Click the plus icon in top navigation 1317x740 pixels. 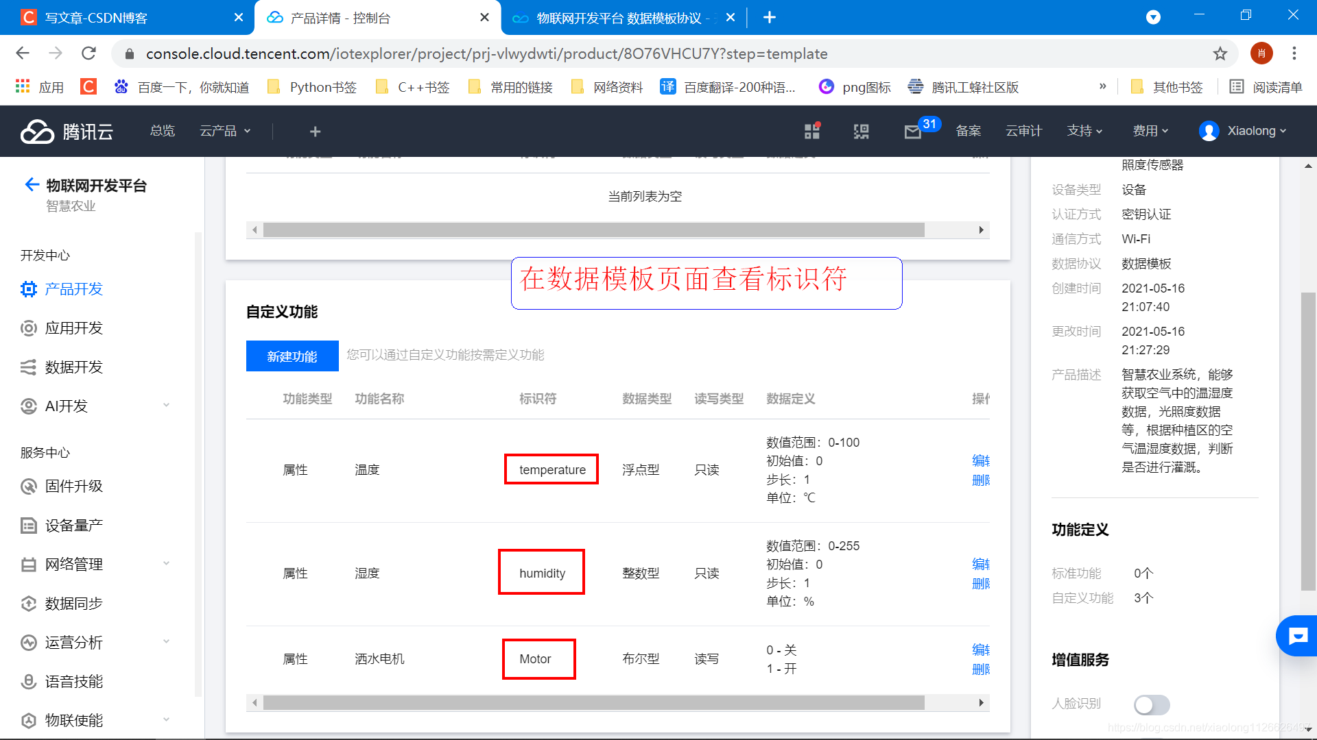click(x=315, y=131)
